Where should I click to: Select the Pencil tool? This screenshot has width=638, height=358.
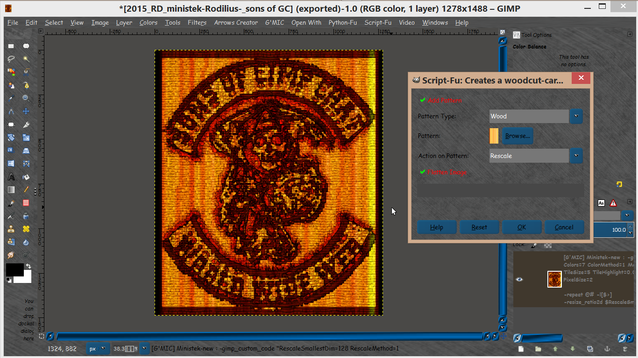(26, 190)
